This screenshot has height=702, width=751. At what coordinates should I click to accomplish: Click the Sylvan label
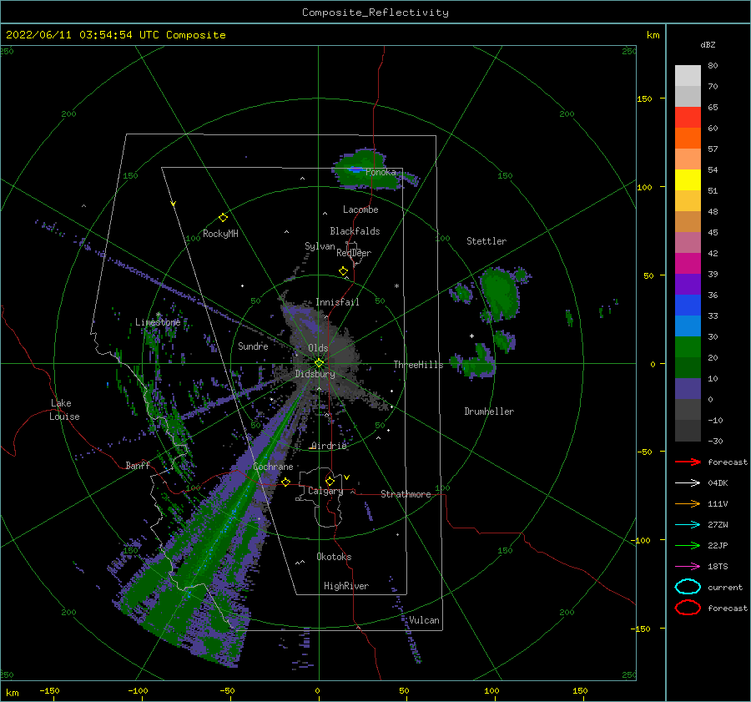(320, 246)
